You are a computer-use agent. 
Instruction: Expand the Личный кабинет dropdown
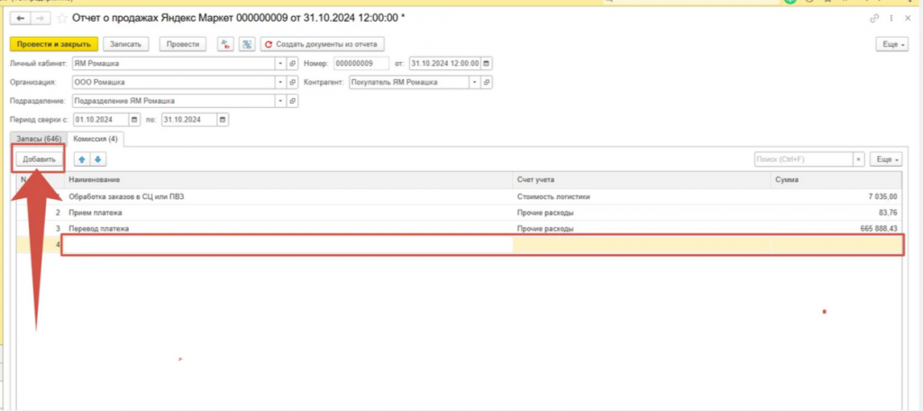[x=280, y=64]
